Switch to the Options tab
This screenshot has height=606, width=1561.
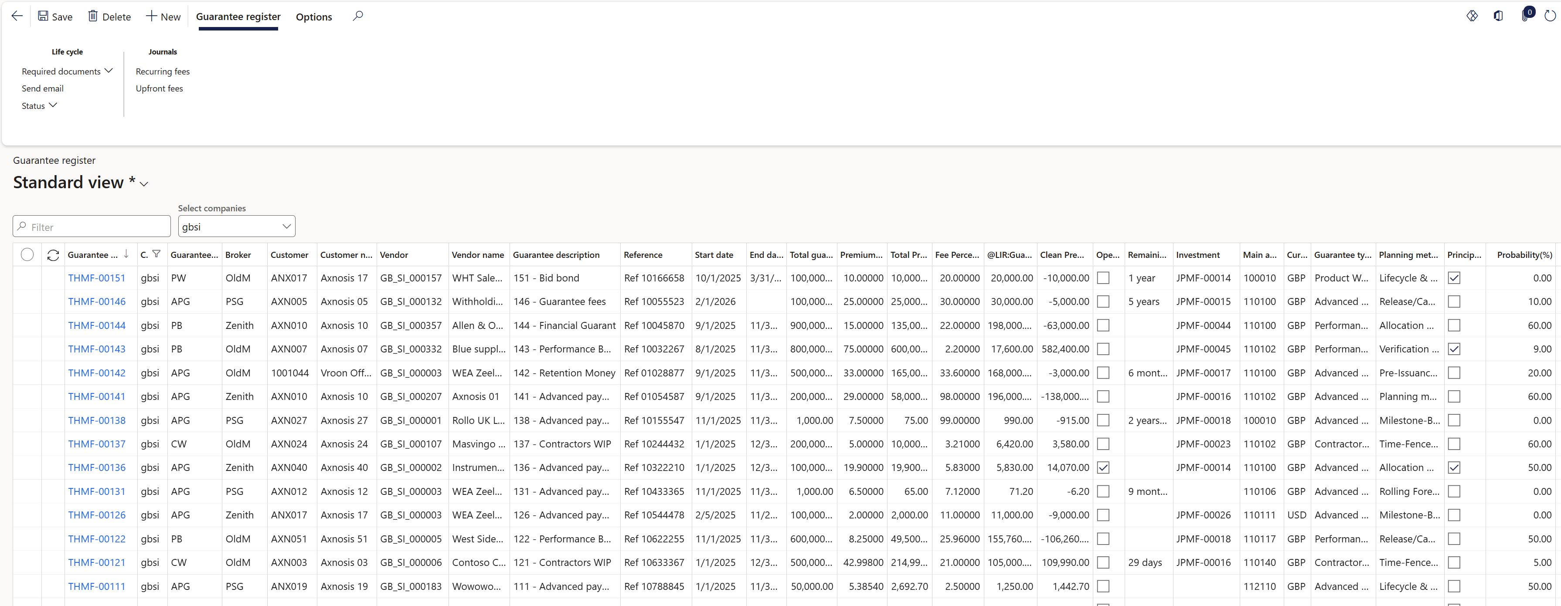click(313, 17)
